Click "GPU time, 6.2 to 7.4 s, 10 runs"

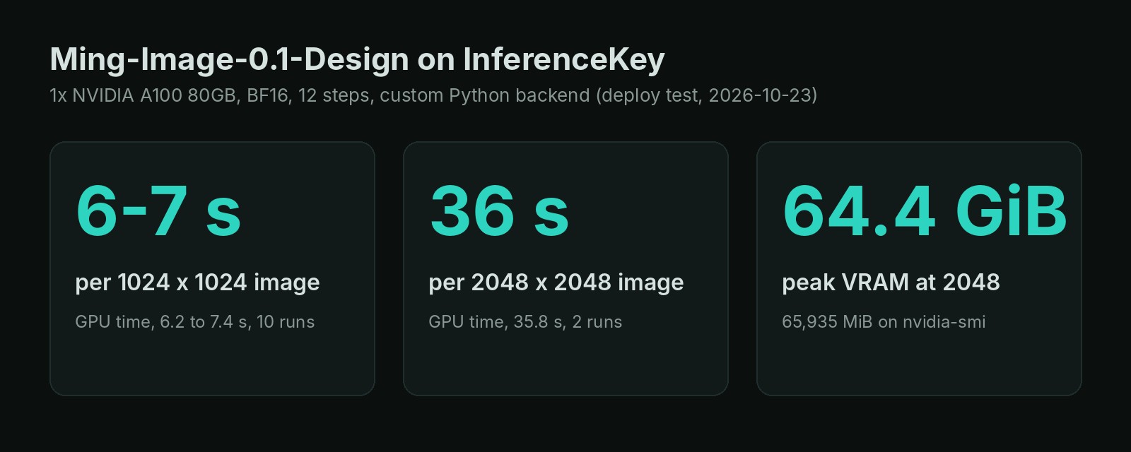point(195,322)
